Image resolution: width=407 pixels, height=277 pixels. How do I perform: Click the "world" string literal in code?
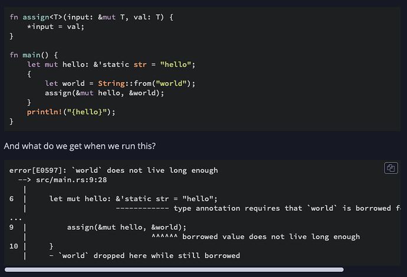click(171, 84)
